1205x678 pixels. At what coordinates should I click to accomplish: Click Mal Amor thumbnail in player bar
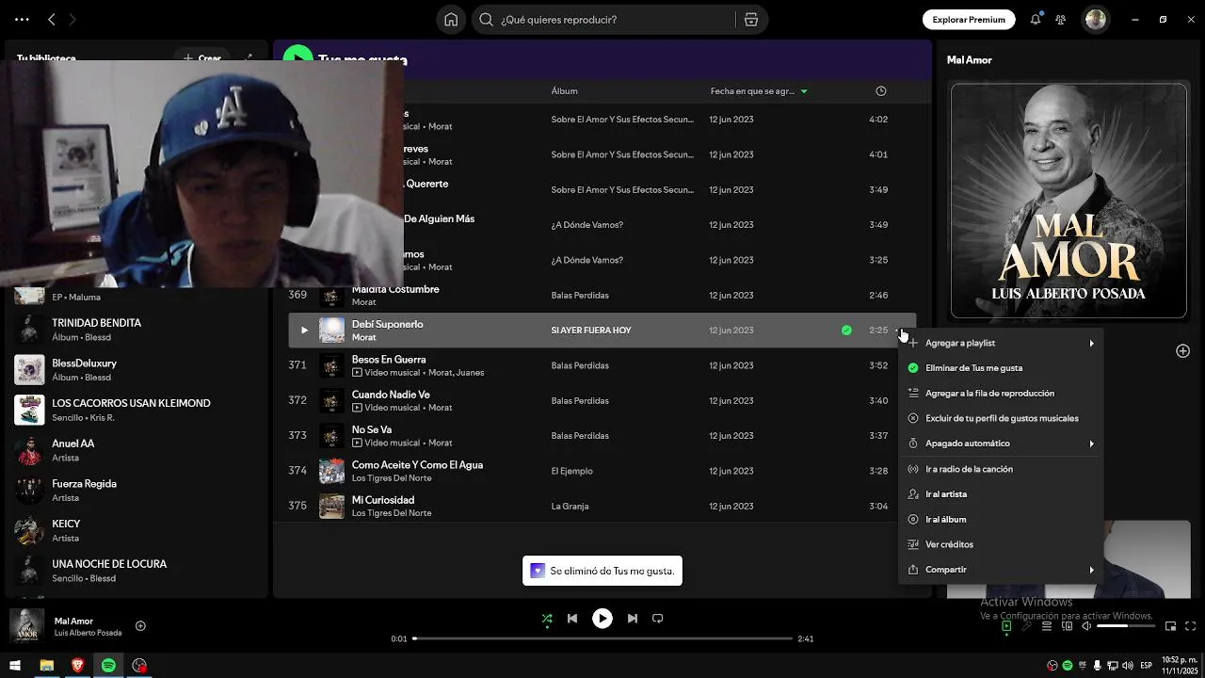26,626
